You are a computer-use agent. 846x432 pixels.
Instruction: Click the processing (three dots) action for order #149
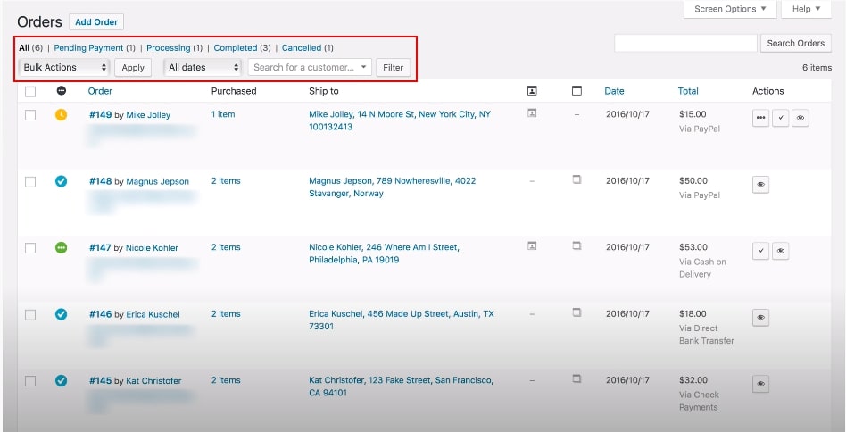pyautogui.click(x=760, y=118)
